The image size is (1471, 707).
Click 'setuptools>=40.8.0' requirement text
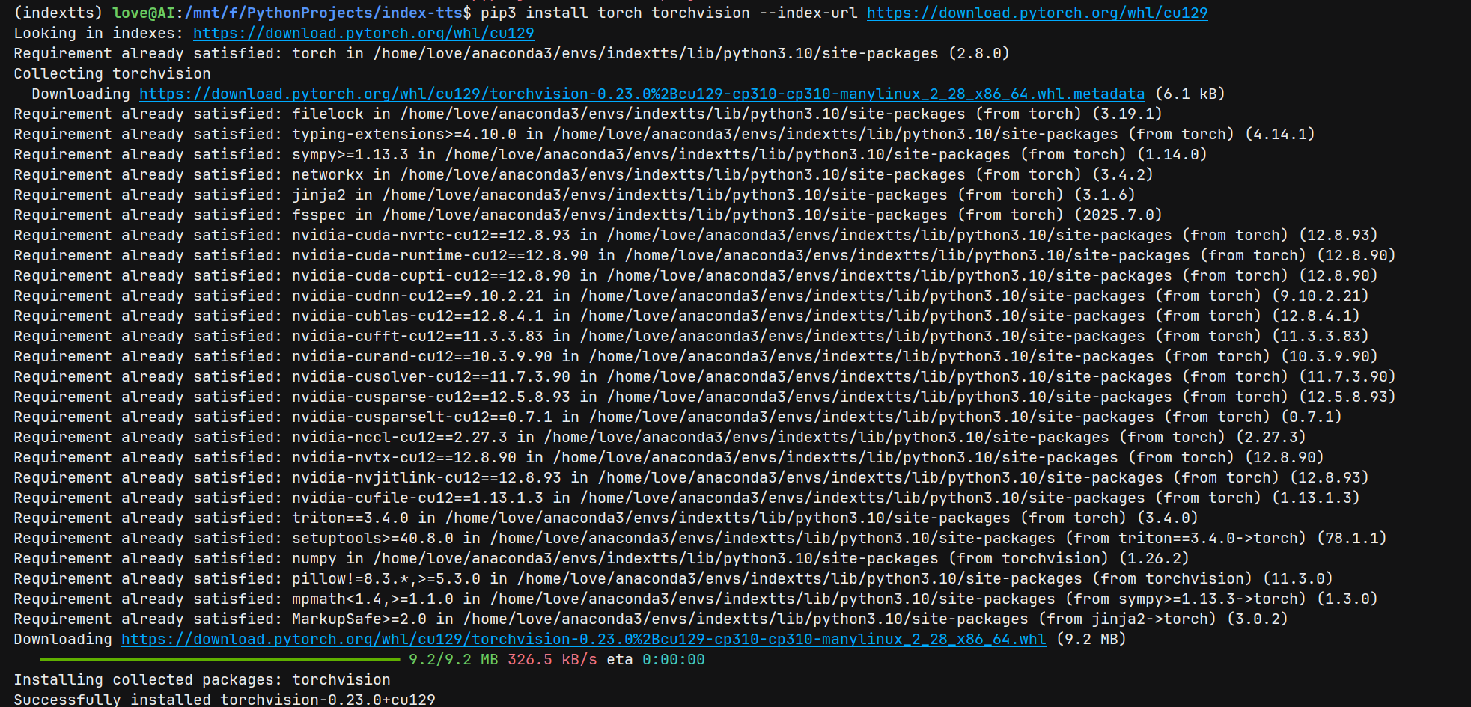[373, 538]
